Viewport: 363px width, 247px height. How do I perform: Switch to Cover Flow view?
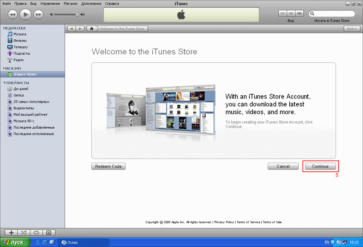click(300, 14)
